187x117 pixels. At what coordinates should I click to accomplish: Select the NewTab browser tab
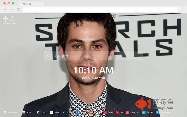31,4
